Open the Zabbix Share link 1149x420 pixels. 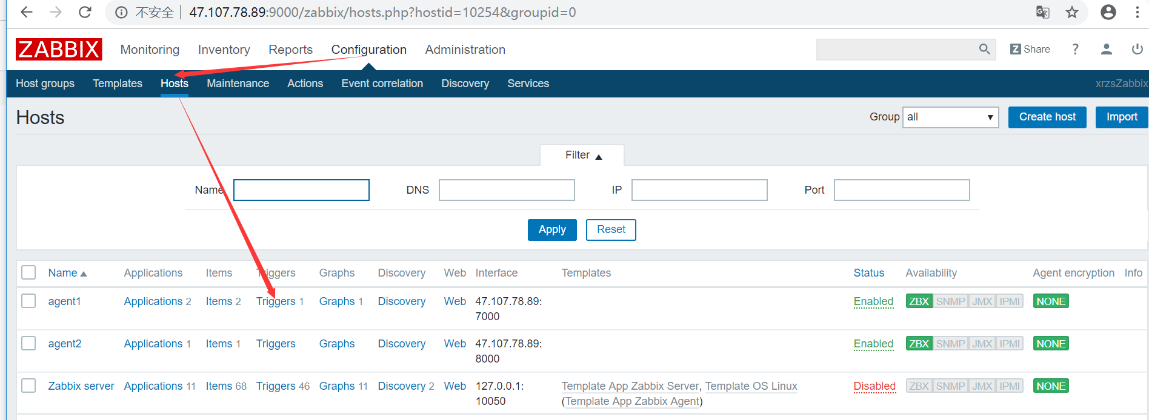(1030, 49)
